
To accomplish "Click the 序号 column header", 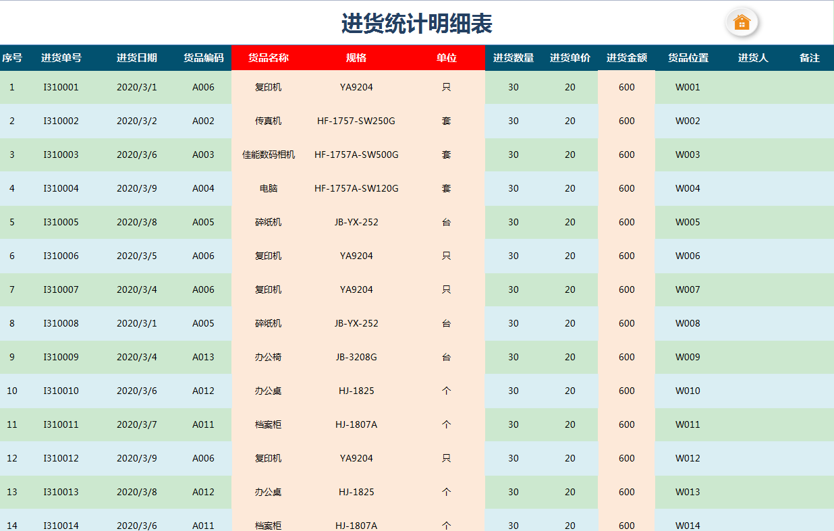I will point(11,58).
